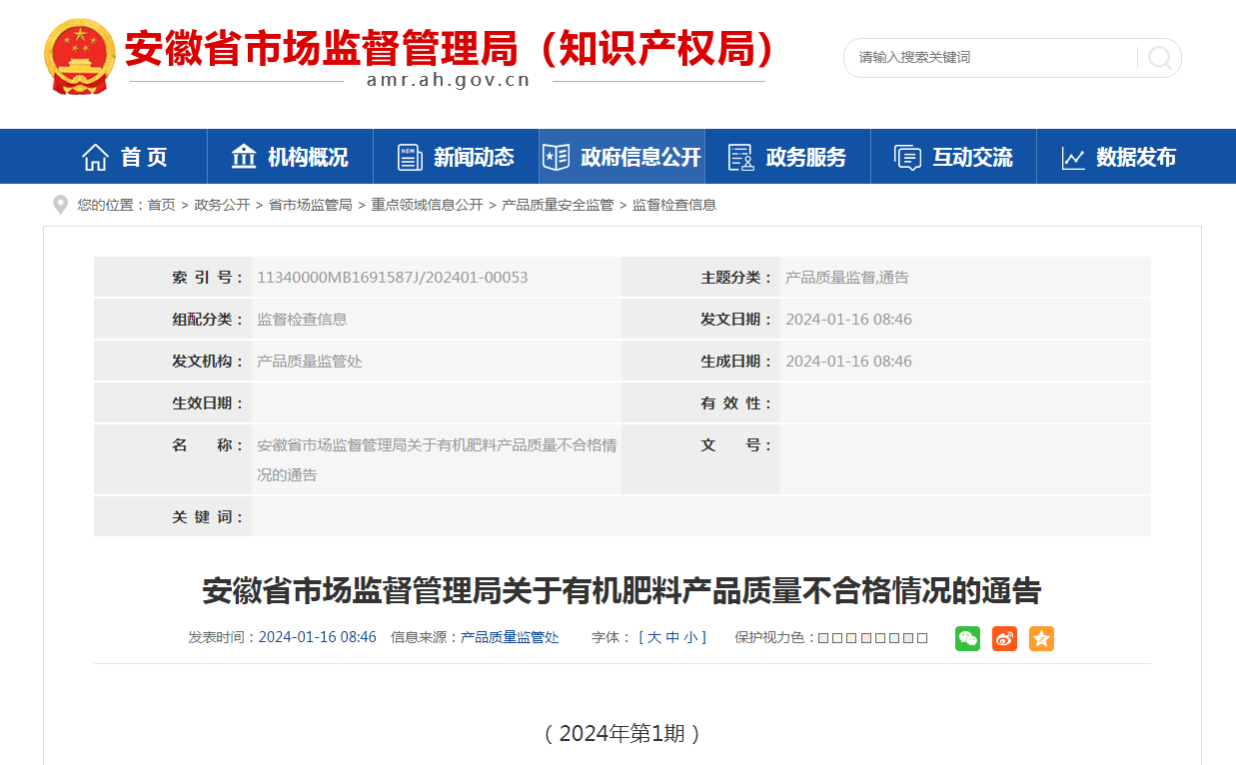Open the 互动交流 navigation tab
Image resolution: width=1236 pixels, height=765 pixels.
(953, 157)
